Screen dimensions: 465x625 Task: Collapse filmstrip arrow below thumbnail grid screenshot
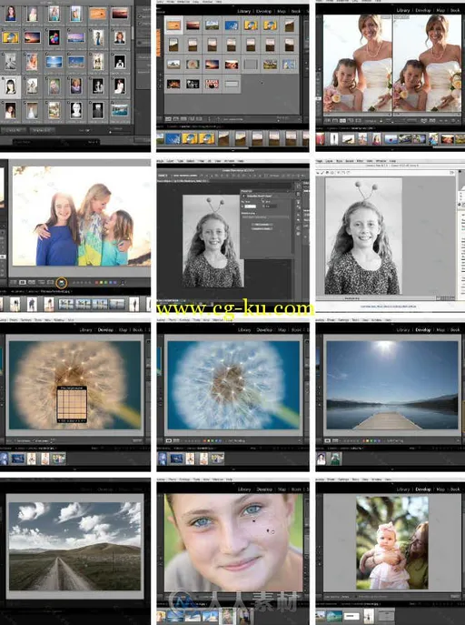point(232,150)
